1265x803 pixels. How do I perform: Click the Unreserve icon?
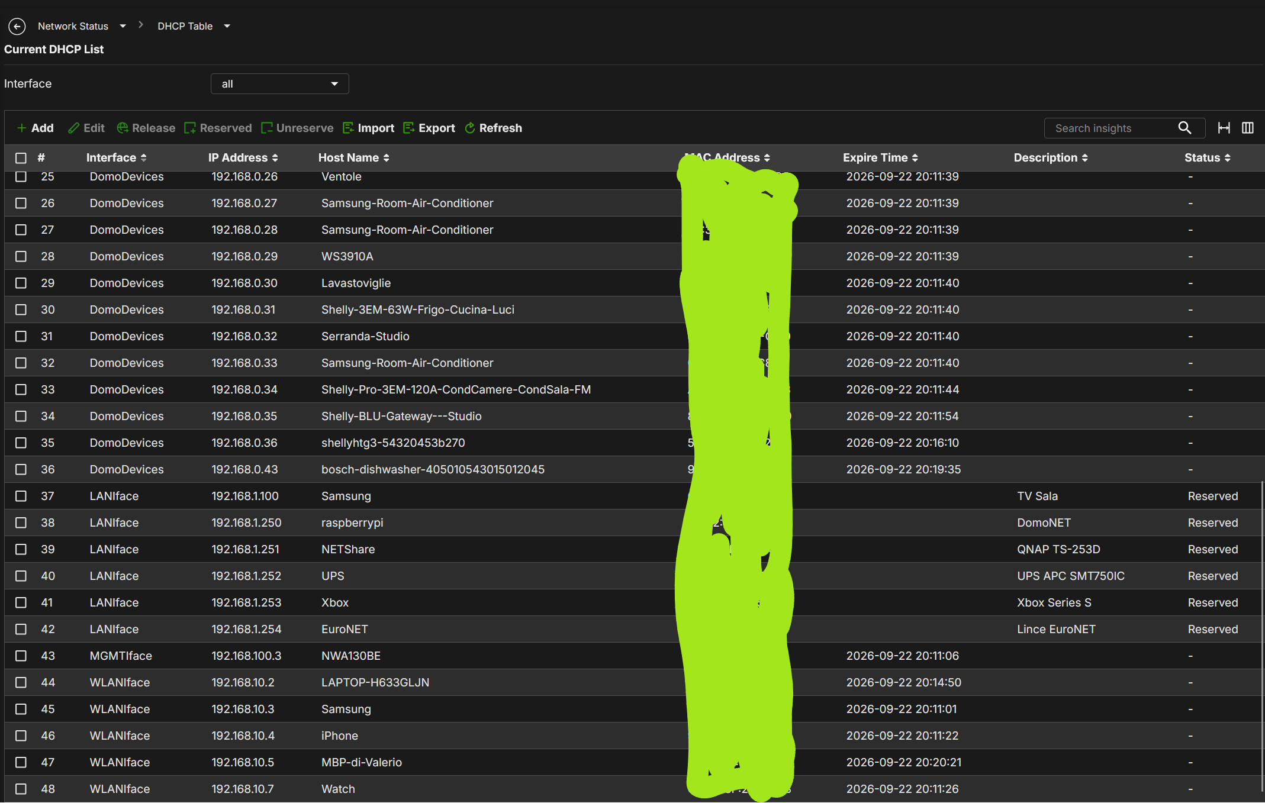click(x=266, y=128)
